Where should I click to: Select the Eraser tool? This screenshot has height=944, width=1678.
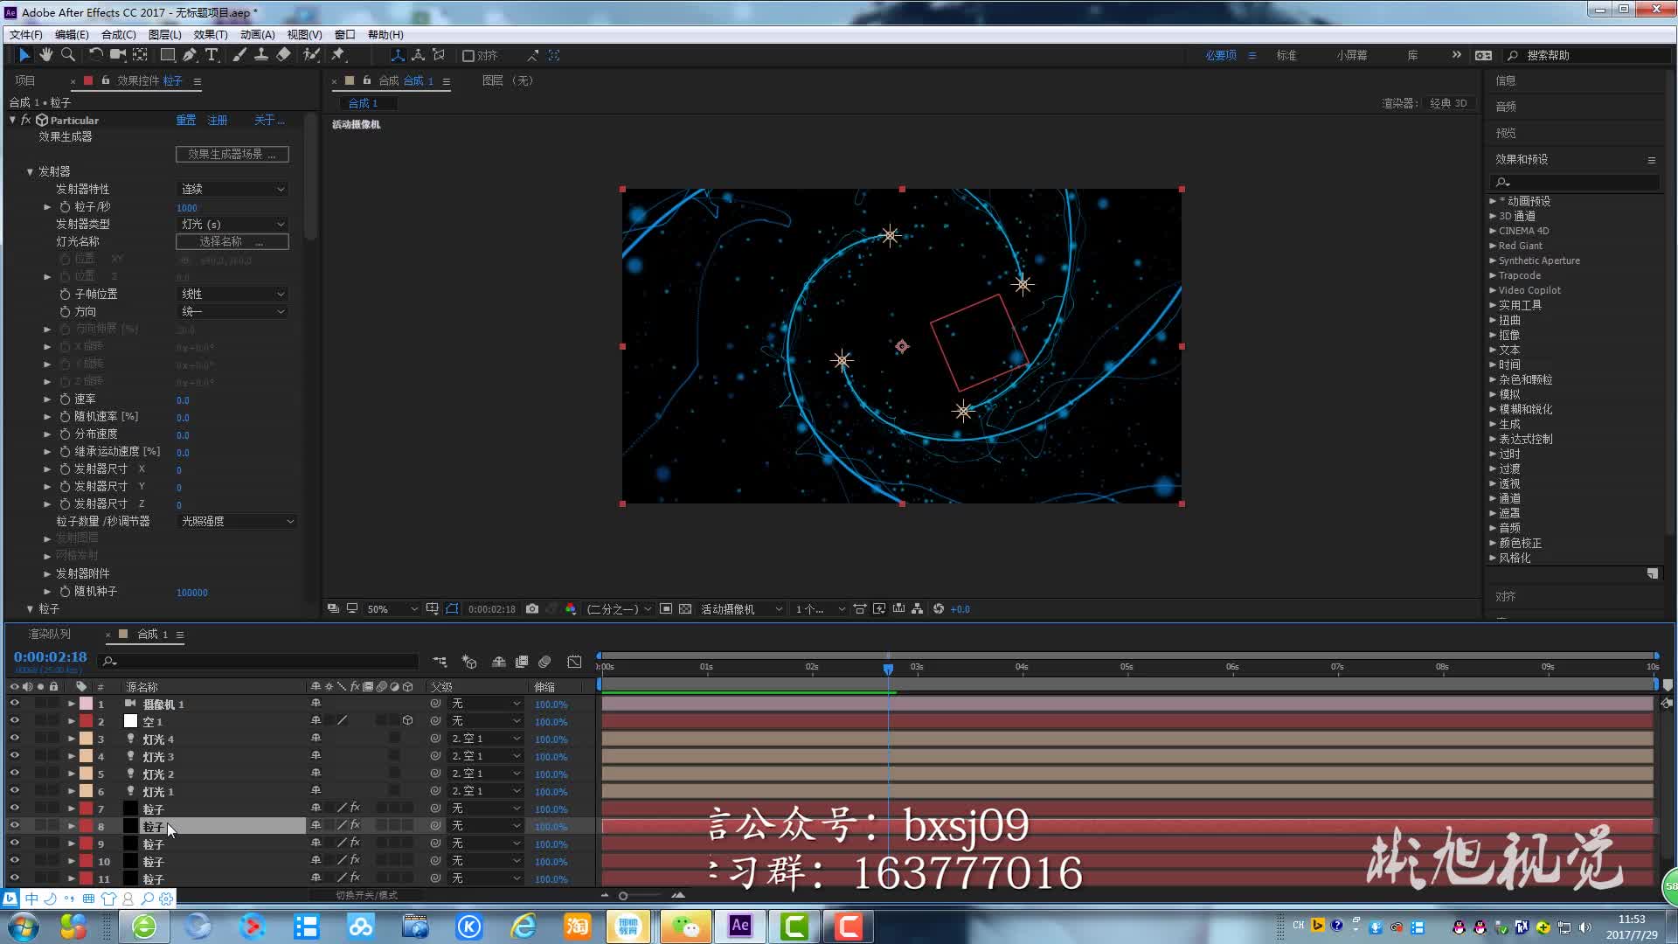[283, 55]
